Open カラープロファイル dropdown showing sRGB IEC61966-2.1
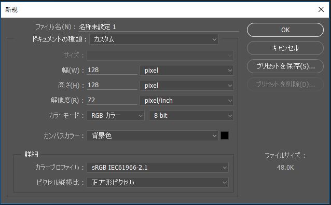 158,168
